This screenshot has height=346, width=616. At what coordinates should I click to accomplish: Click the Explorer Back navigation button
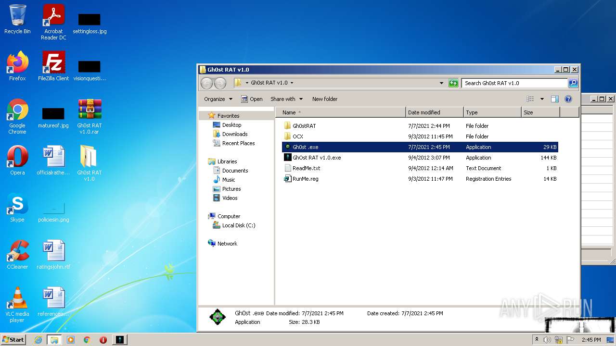pos(206,83)
